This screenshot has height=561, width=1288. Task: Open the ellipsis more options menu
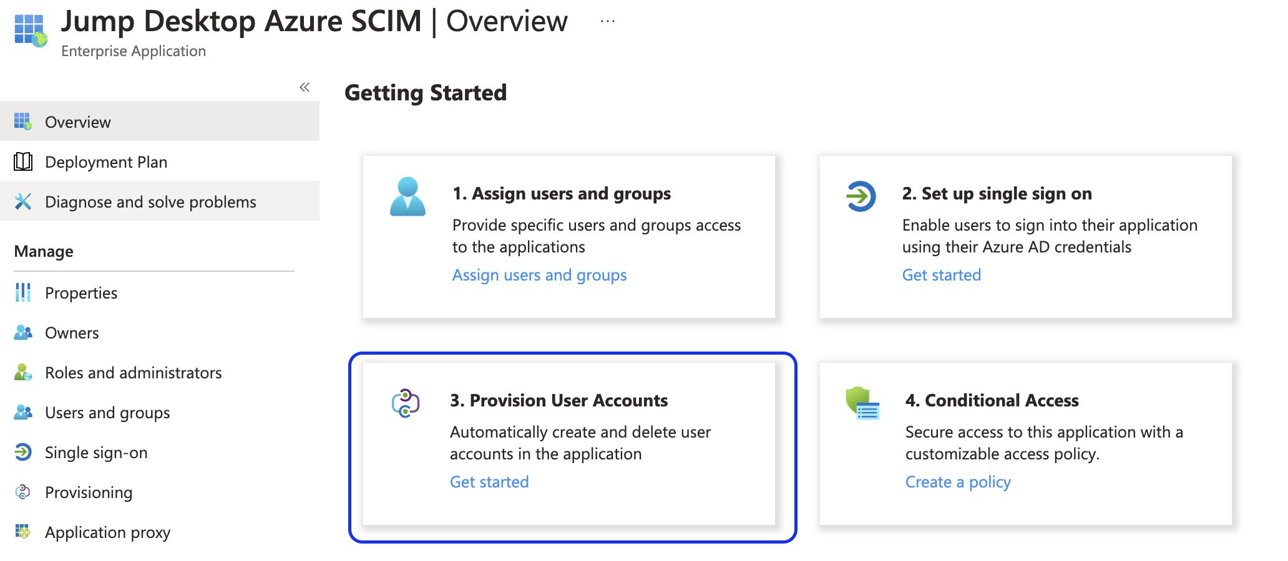click(608, 21)
